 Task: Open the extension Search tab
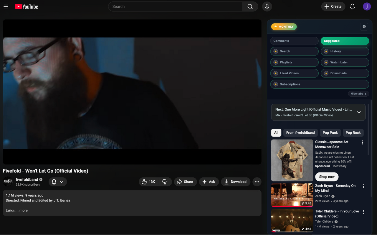295,51
